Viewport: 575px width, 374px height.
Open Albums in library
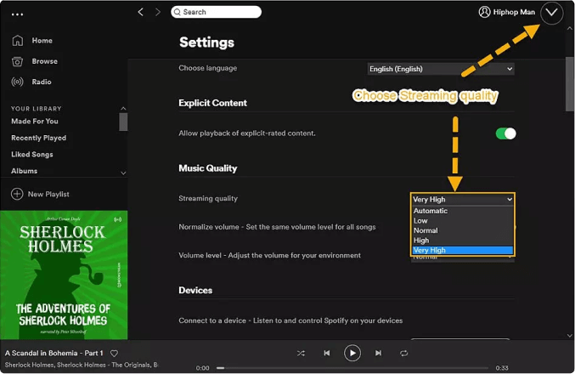click(x=24, y=171)
